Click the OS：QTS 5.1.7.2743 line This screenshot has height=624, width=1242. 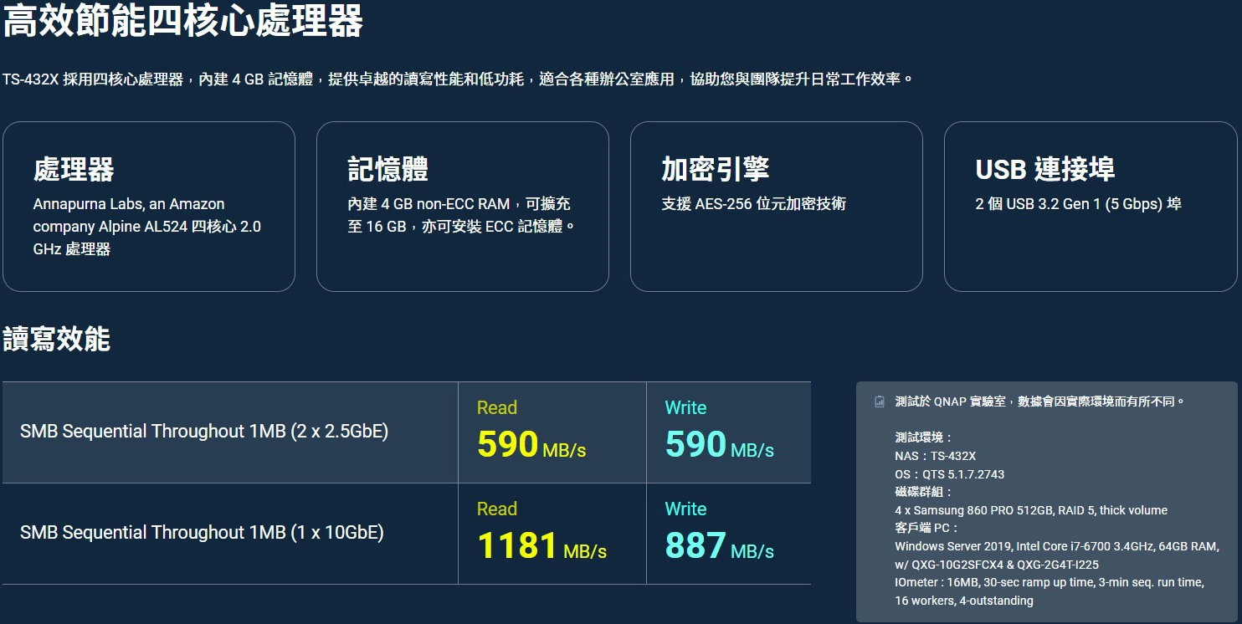(949, 474)
